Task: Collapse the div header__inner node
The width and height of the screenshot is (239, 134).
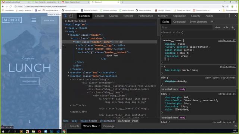Action: coord(74,42)
